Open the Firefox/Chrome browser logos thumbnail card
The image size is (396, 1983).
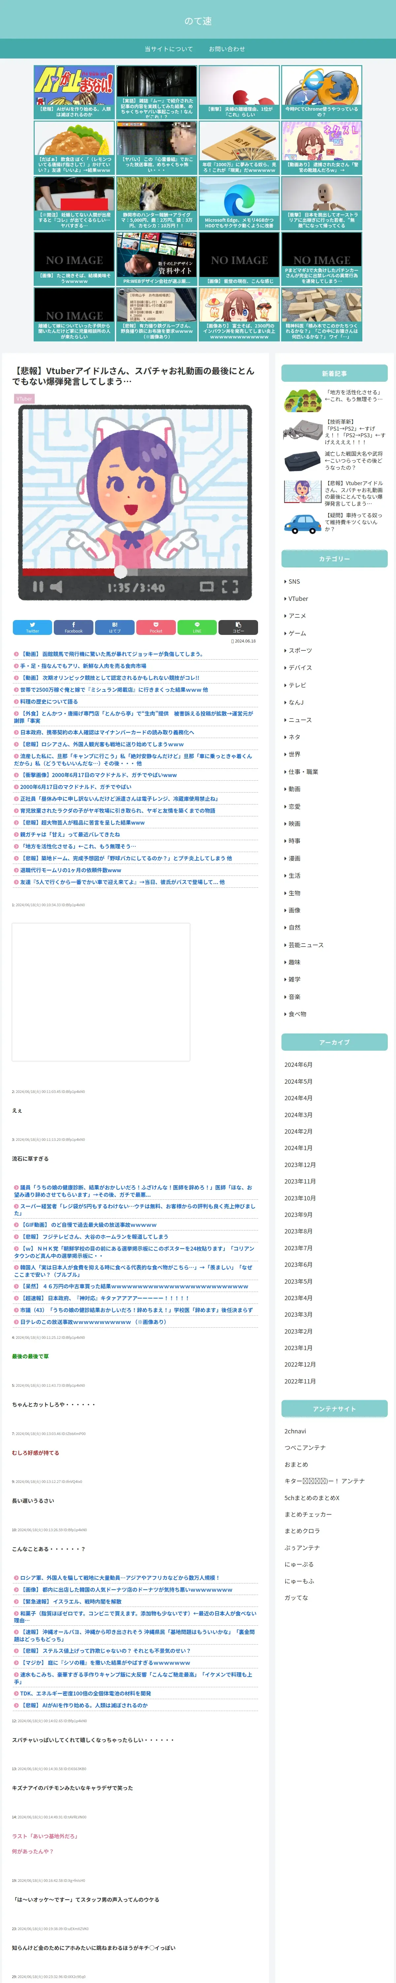(x=321, y=93)
